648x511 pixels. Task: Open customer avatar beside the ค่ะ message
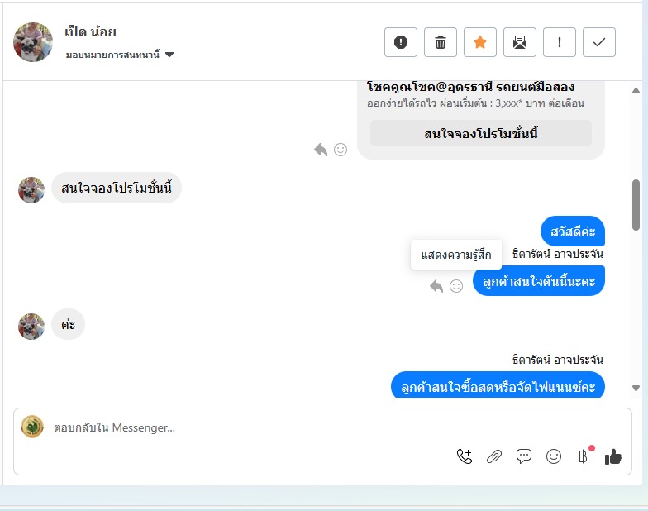(31, 326)
